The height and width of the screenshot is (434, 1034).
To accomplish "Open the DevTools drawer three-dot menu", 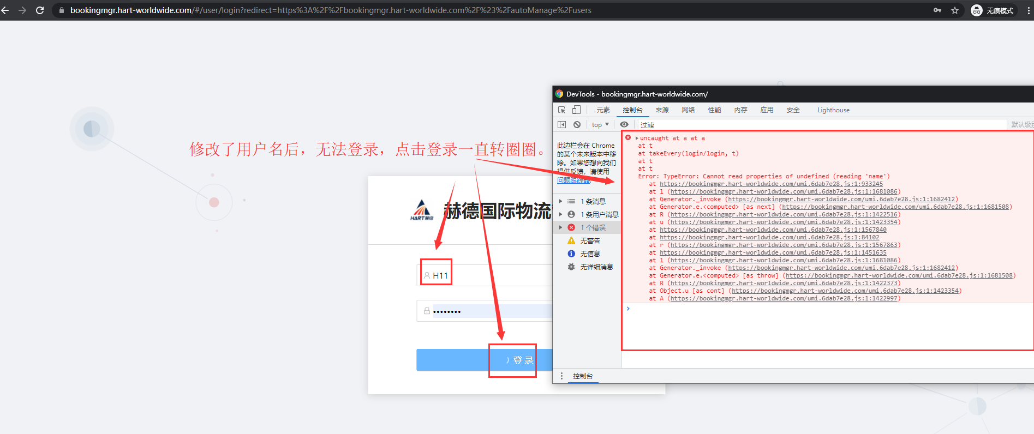I will (561, 376).
